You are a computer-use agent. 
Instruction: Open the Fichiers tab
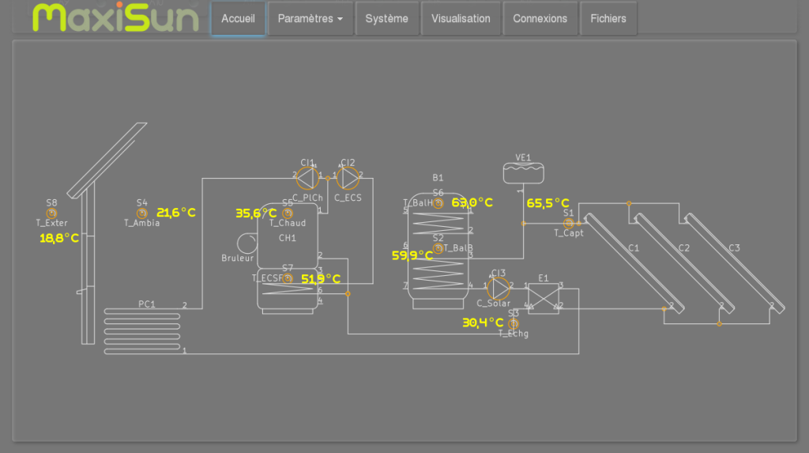tap(608, 18)
